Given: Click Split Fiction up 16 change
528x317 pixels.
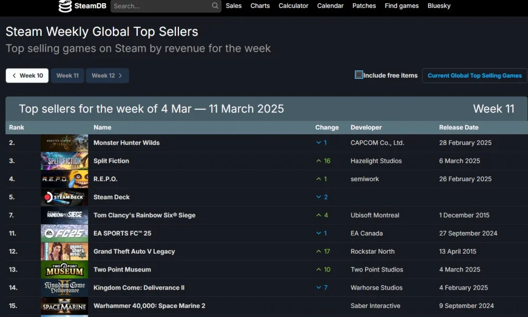Looking at the screenshot, I should coord(323,161).
